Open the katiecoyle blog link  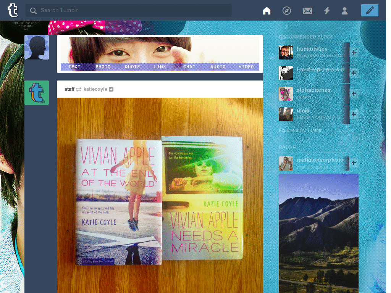(95, 89)
